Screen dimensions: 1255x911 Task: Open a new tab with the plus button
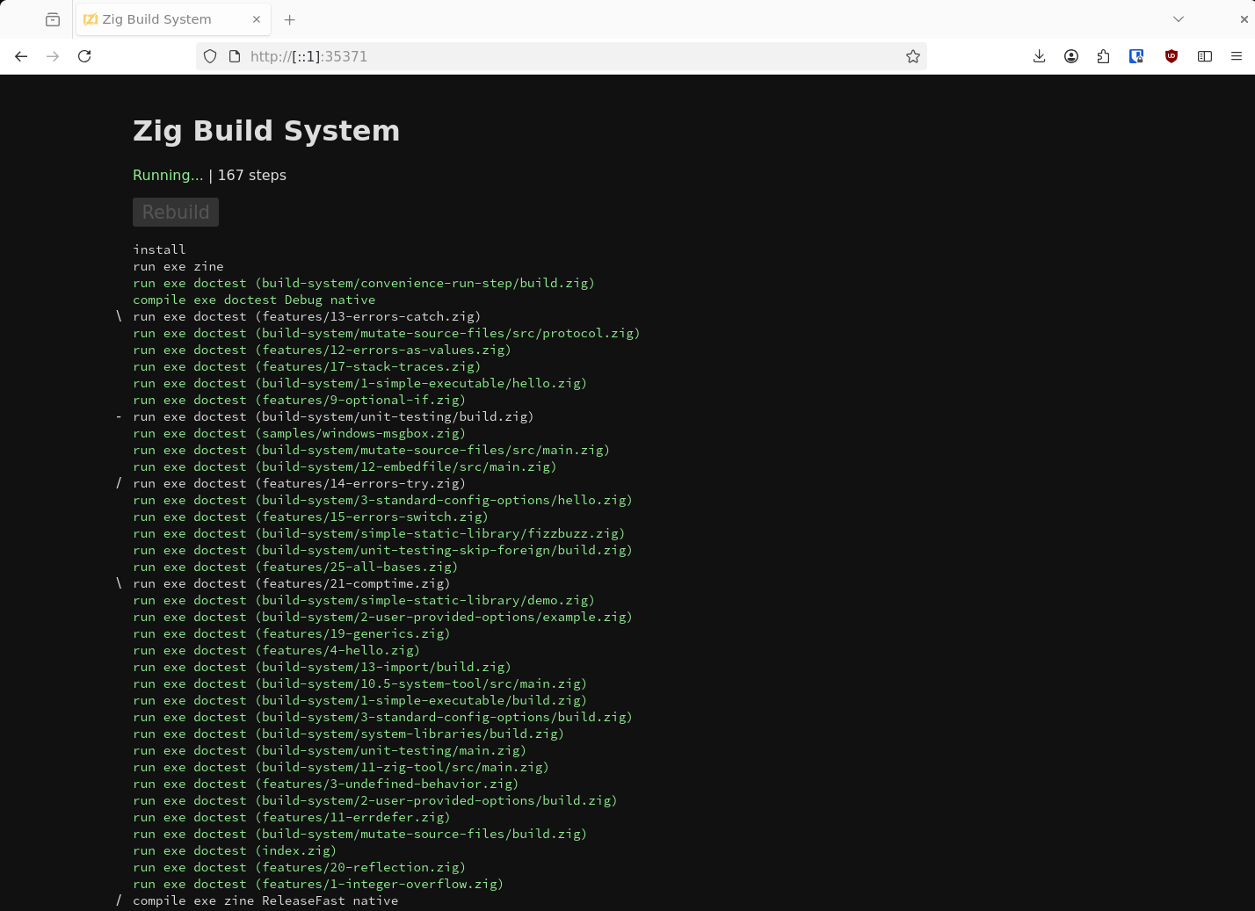pos(290,18)
